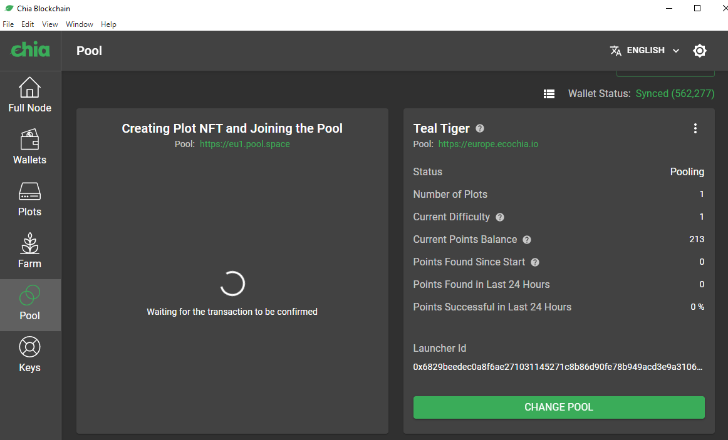Click the loading spinner in pool card
This screenshot has height=440, width=728.
[232, 284]
